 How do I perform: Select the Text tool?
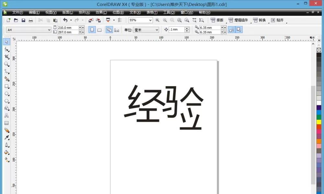point(6,116)
